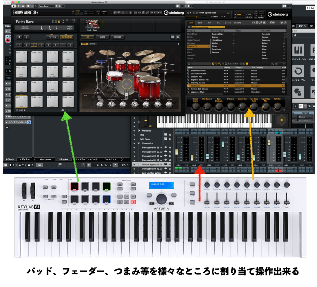This screenshot has height=287, width=317.
Task: Click the Groove Agent stop button
Action: tap(19, 37)
